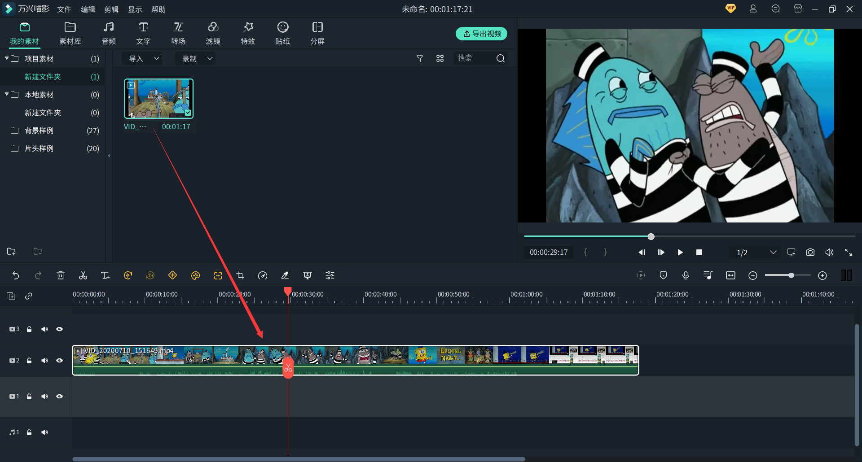Switch to the 转场 transitions tab
The image size is (862, 462).
click(178, 33)
